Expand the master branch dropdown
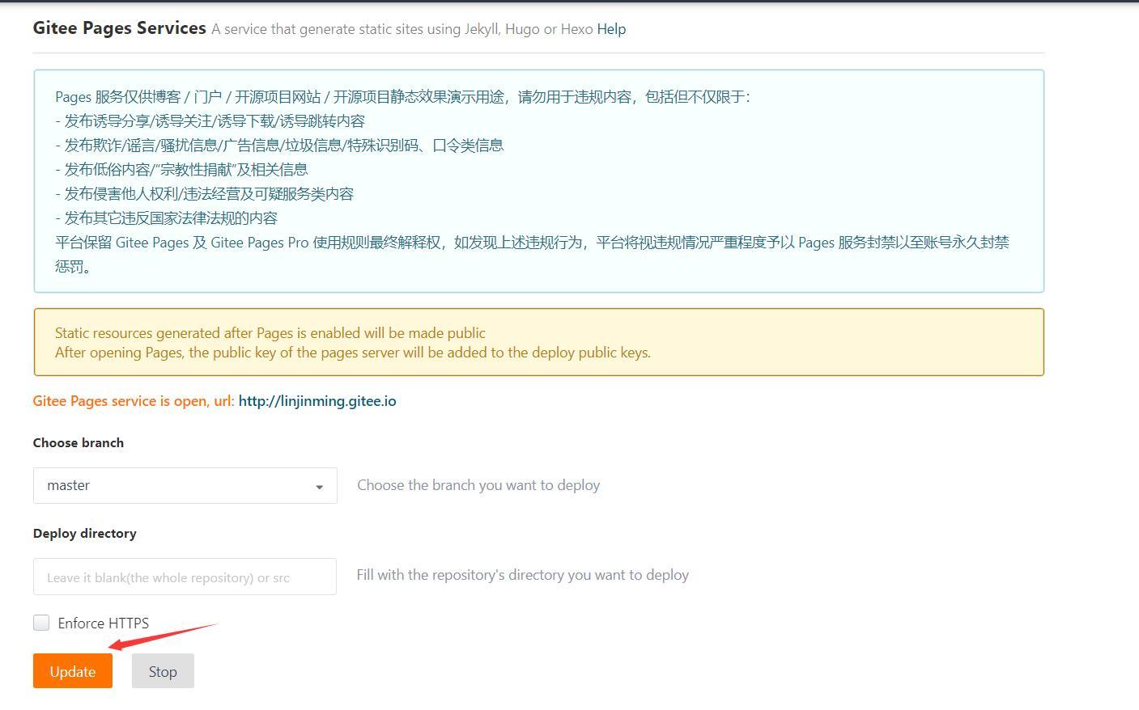Image resolution: width=1139 pixels, height=710 pixels. [x=185, y=485]
